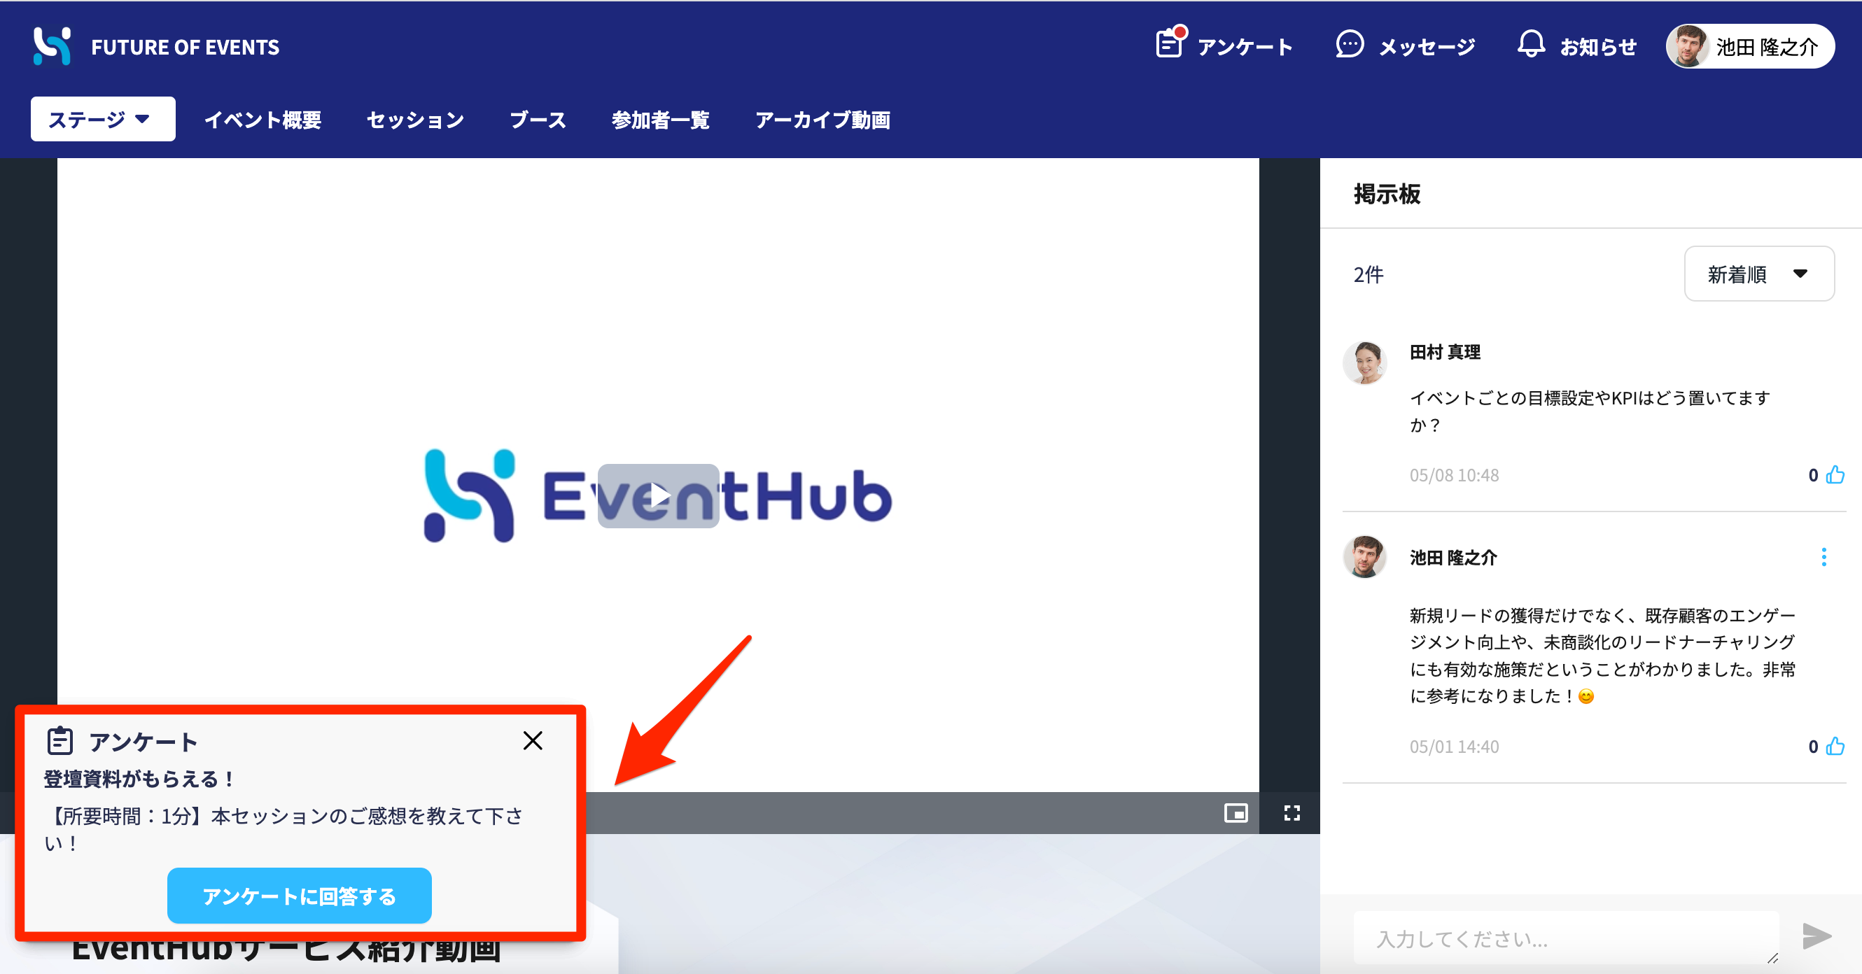Viewport: 1862px width, 974px height.
Task: Go to the セッション tab
Action: (x=416, y=120)
